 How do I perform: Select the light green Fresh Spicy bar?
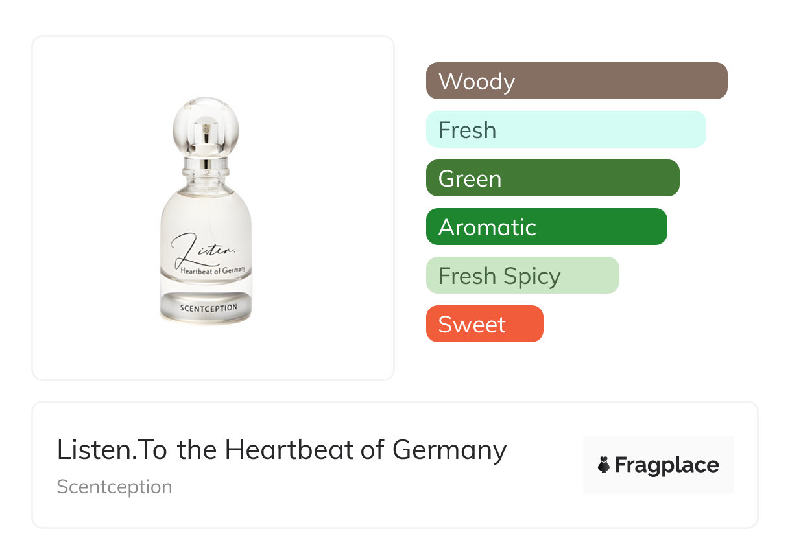522,275
